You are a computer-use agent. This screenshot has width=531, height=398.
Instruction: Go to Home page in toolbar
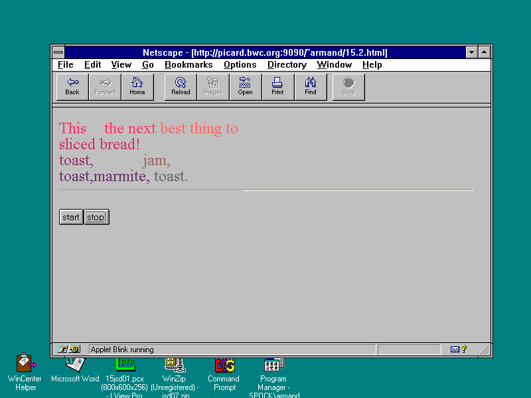coord(137,87)
